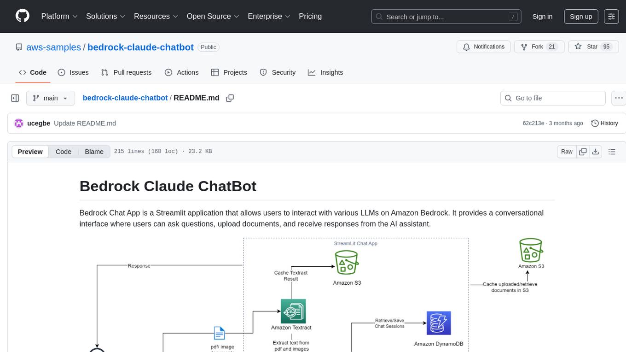Expand the file tree side panel
The width and height of the screenshot is (626, 352).
(x=15, y=98)
